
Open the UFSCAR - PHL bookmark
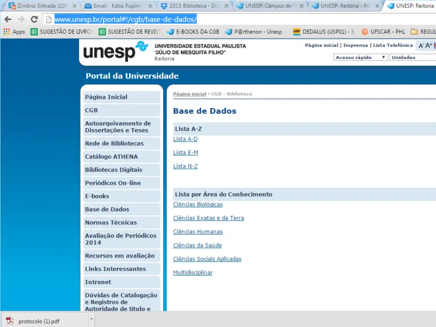click(384, 32)
